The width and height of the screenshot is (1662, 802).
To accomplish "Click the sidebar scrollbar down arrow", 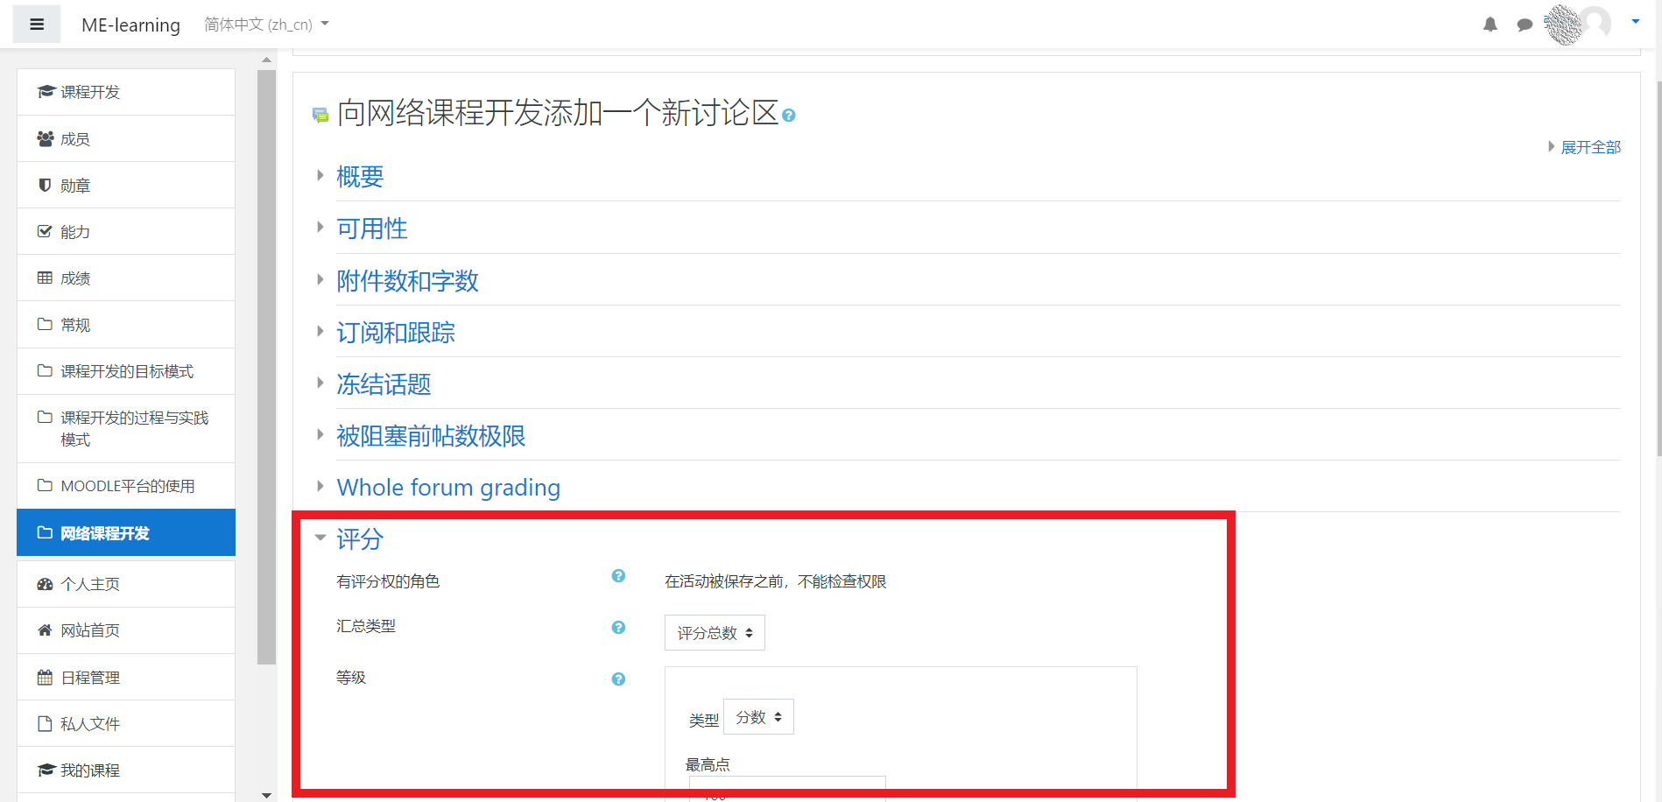I will tap(265, 793).
